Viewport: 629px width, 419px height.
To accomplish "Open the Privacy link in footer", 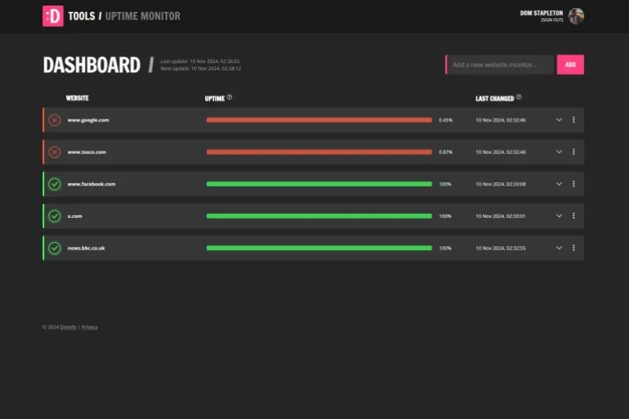I will tap(90, 327).
